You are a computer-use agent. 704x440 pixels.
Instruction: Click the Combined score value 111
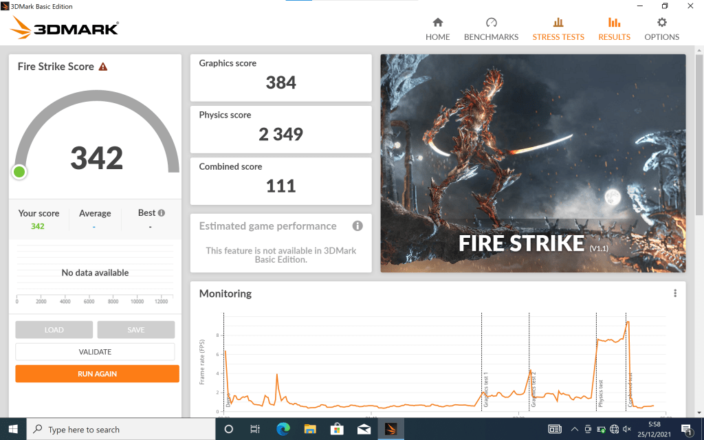click(281, 186)
